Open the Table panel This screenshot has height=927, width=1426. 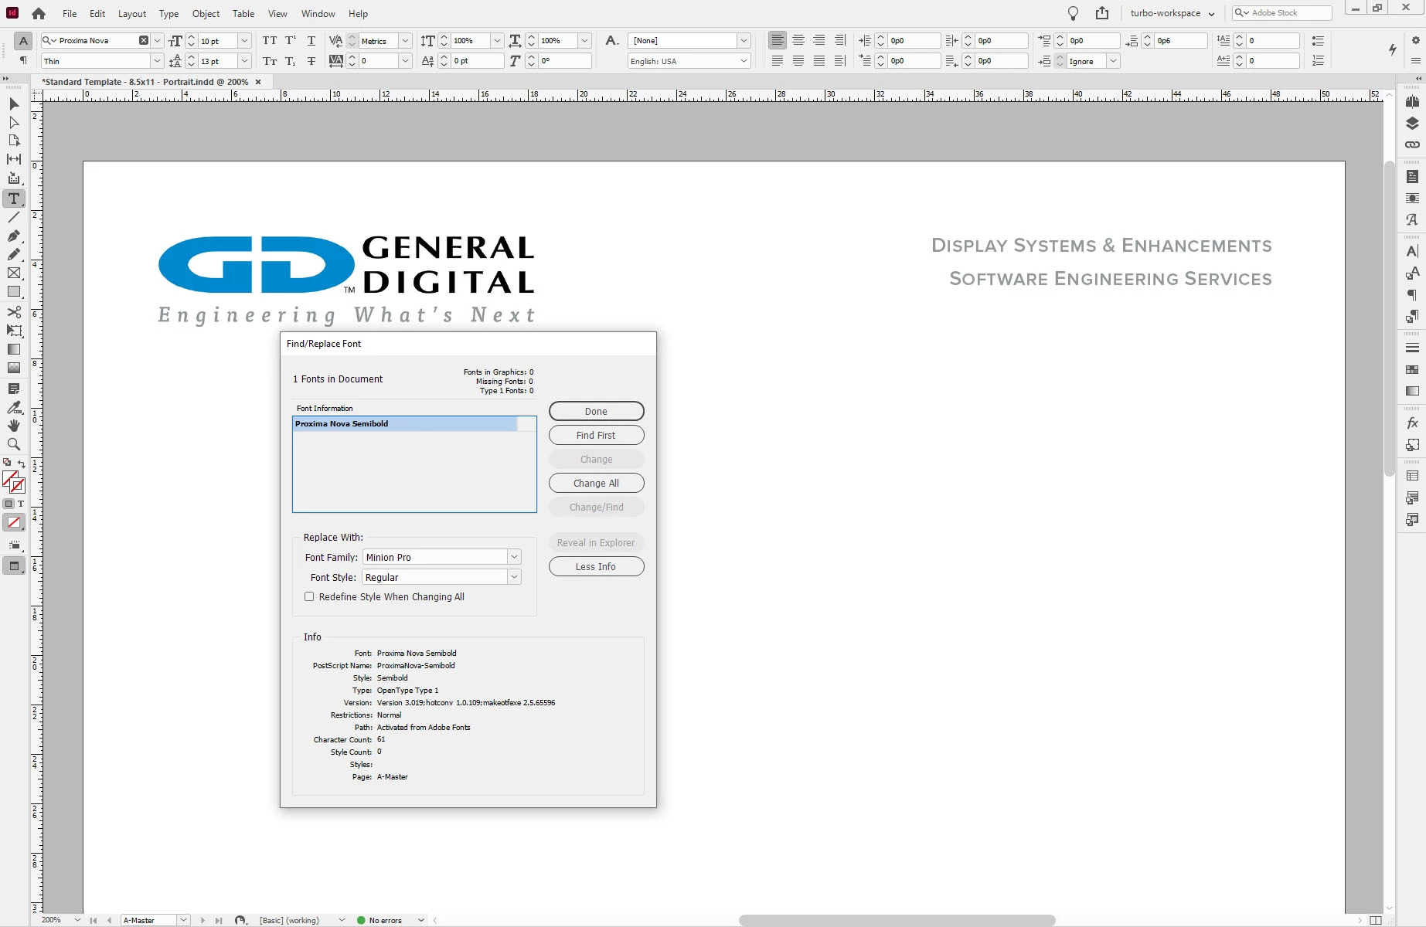[x=1412, y=476]
